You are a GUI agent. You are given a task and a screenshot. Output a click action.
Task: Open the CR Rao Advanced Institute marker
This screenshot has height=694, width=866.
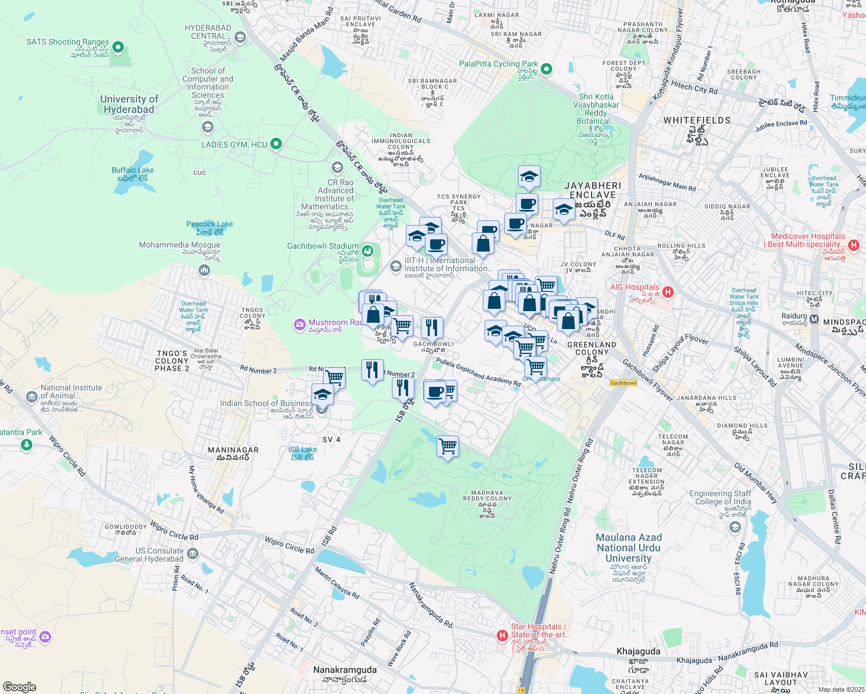[x=337, y=168]
